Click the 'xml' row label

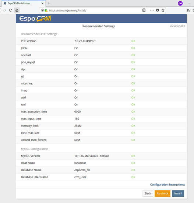click(x=23, y=104)
